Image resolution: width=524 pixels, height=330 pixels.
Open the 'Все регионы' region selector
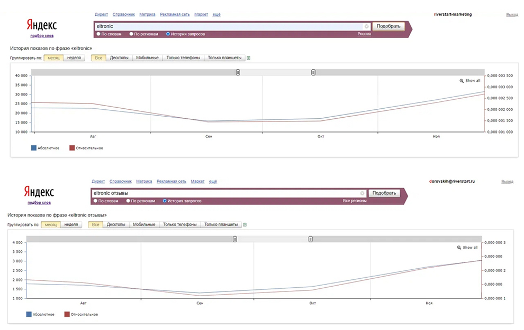355,201
